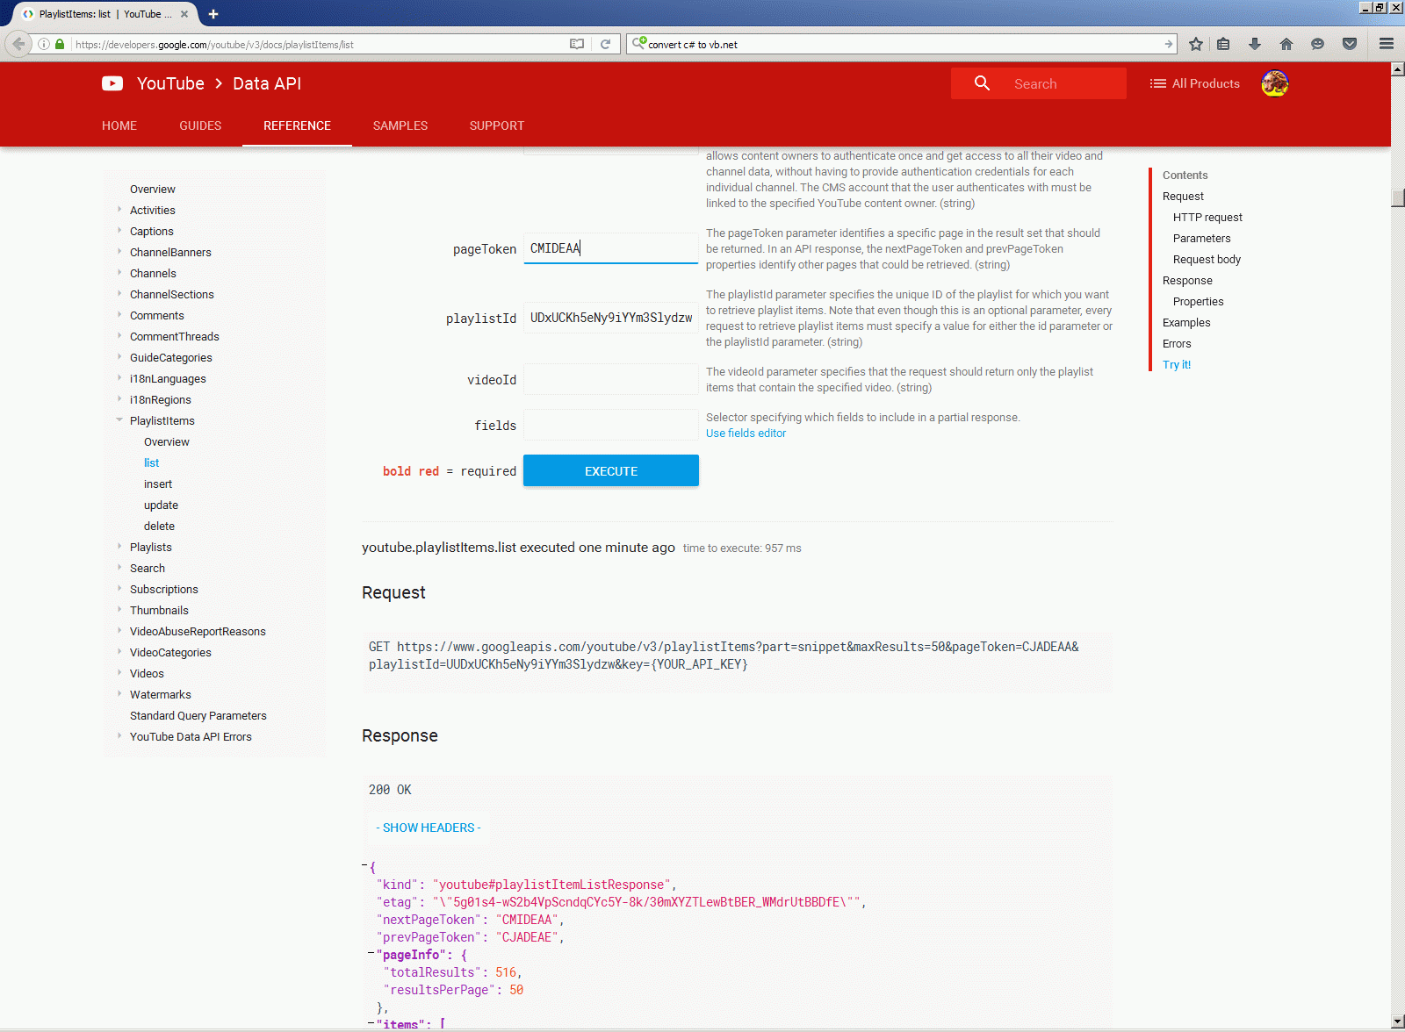Open the SUPPORT tab
Screen dimensions: 1405x1032
(497, 125)
